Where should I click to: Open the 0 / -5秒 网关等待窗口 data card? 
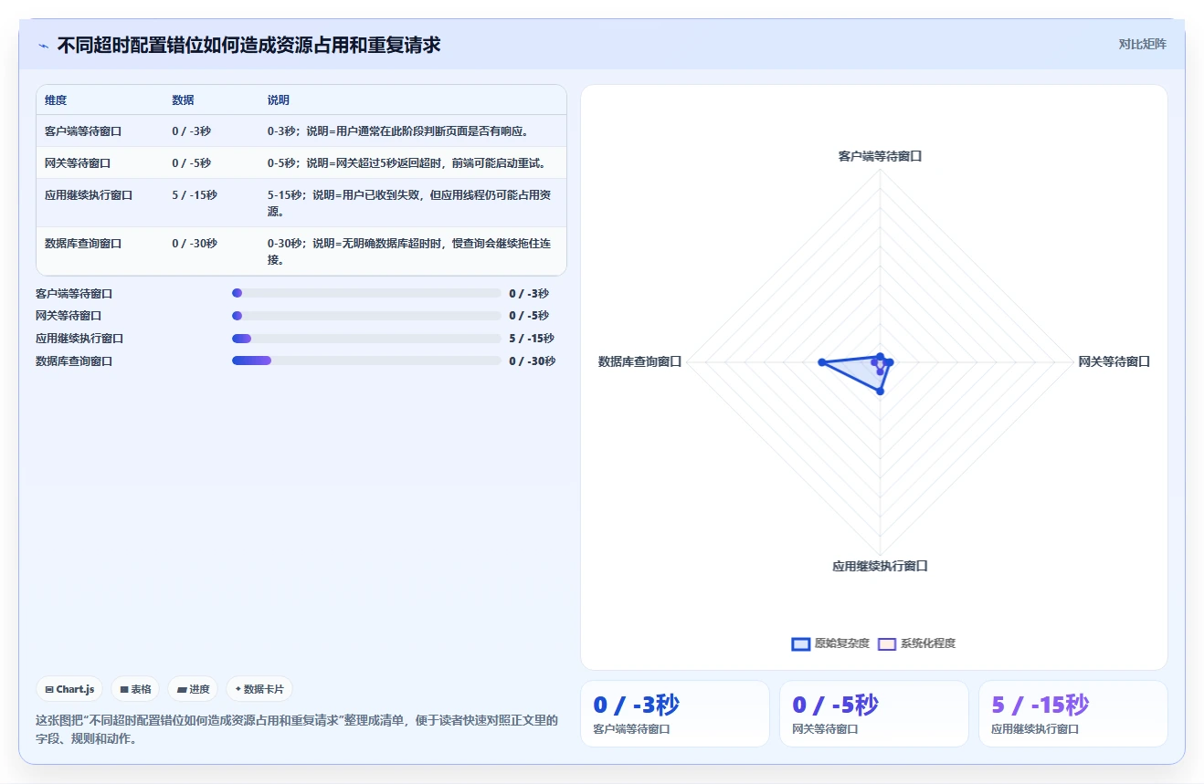[874, 714]
